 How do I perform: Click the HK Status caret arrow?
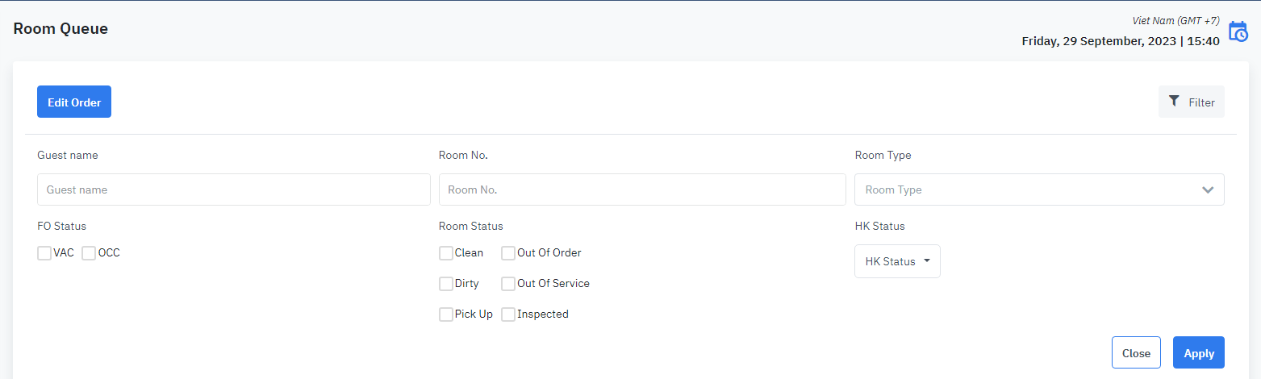point(927,261)
